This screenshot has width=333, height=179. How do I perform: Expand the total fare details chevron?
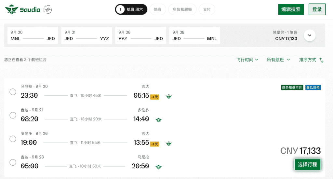coord(310,35)
